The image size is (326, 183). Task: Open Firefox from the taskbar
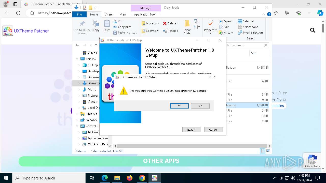130,178
